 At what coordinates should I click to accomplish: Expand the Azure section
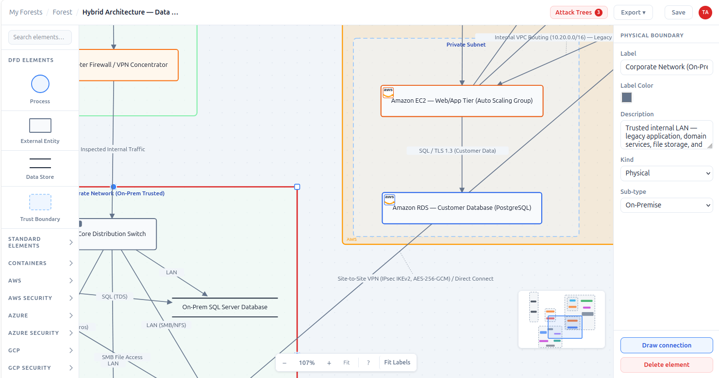(x=40, y=315)
